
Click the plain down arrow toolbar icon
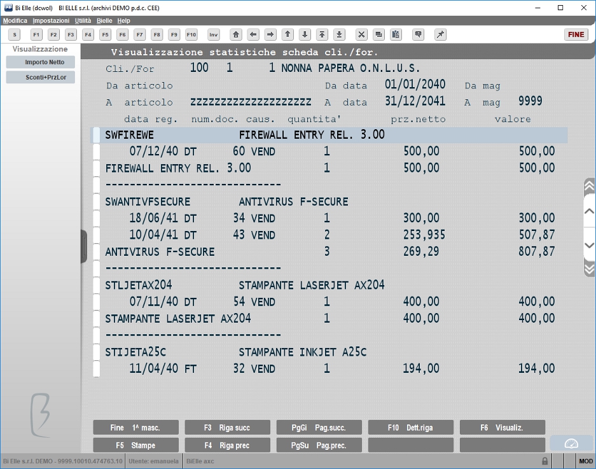(x=305, y=34)
